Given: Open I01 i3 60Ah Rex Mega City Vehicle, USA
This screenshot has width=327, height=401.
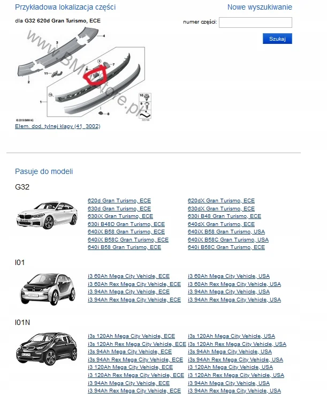Looking at the screenshot, I should pos(234,284).
